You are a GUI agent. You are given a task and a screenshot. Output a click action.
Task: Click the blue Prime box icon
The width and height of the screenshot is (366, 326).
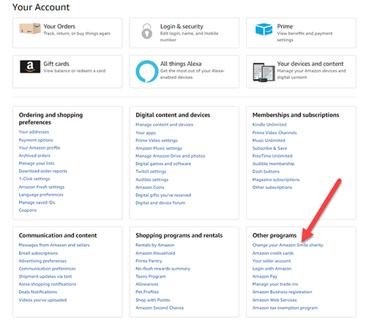pos(264,29)
